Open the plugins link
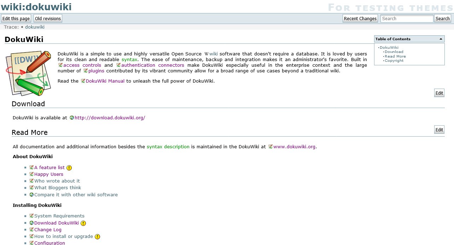Viewport: 454px width, 245px height. click(96, 71)
